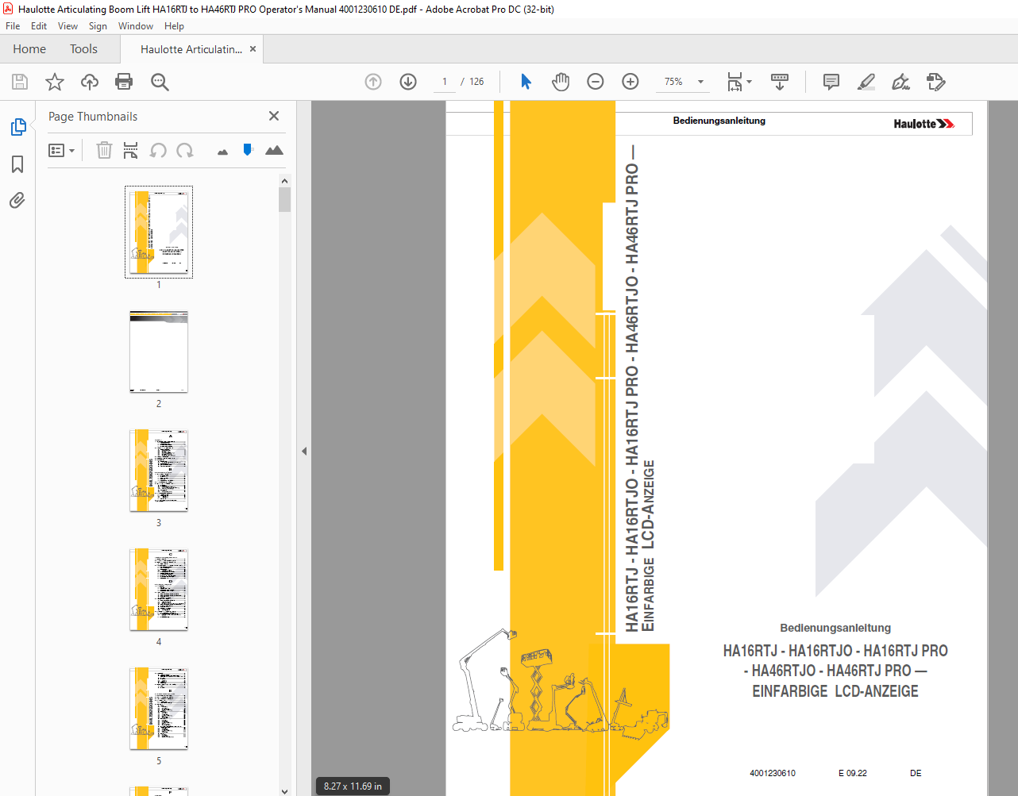The image size is (1018, 796).
Task: Expand the fit page tool dropdown arrow
Action: coord(749,82)
